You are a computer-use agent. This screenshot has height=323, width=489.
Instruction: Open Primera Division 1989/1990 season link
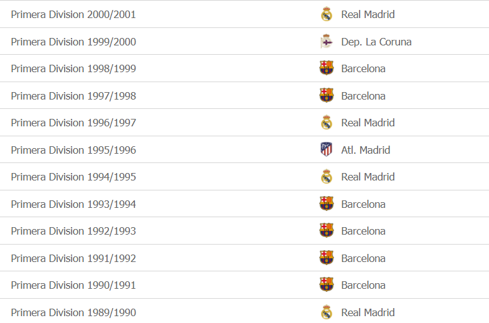[x=73, y=312]
